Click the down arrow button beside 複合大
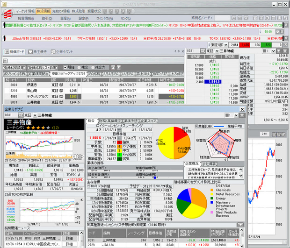Viewport: 290px width, 248px height. click(119, 68)
